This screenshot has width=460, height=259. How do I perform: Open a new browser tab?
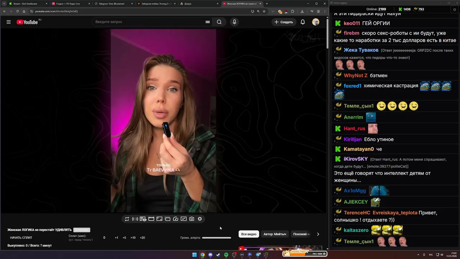pyautogui.click(x=267, y=4)
